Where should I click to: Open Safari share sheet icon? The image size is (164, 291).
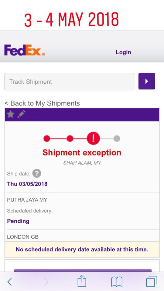pos(82,281)
